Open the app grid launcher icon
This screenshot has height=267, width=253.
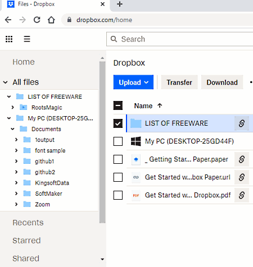9,39
